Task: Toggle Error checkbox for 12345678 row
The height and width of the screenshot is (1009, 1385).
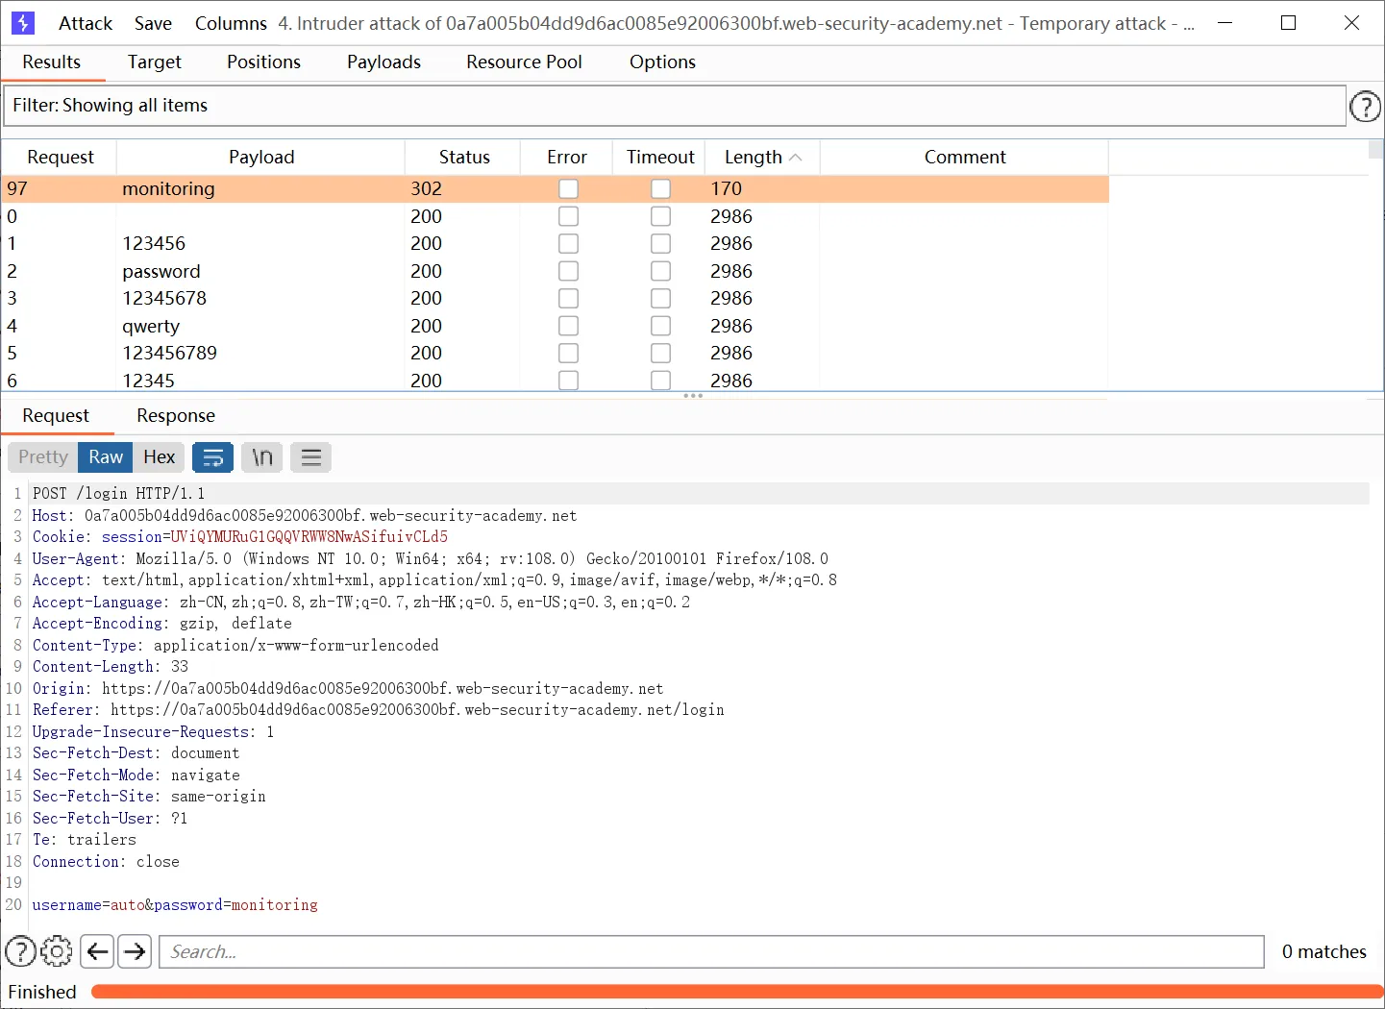Action: pos(568,299)
